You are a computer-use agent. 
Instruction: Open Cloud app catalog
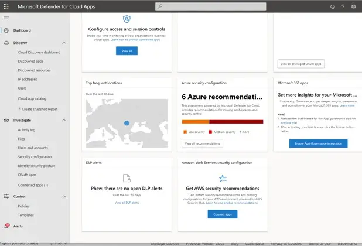(x=32, y=98)
